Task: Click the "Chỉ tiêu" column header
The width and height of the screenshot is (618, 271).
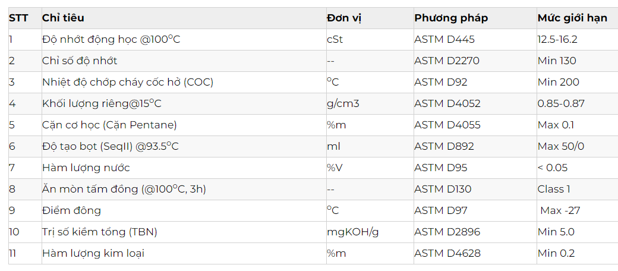Action: (63, 18)
